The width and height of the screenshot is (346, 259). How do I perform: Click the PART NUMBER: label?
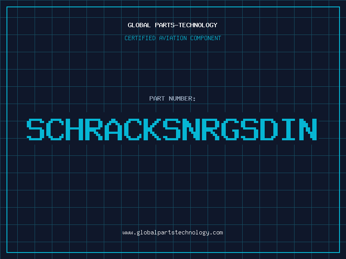[x=173, y=98]
